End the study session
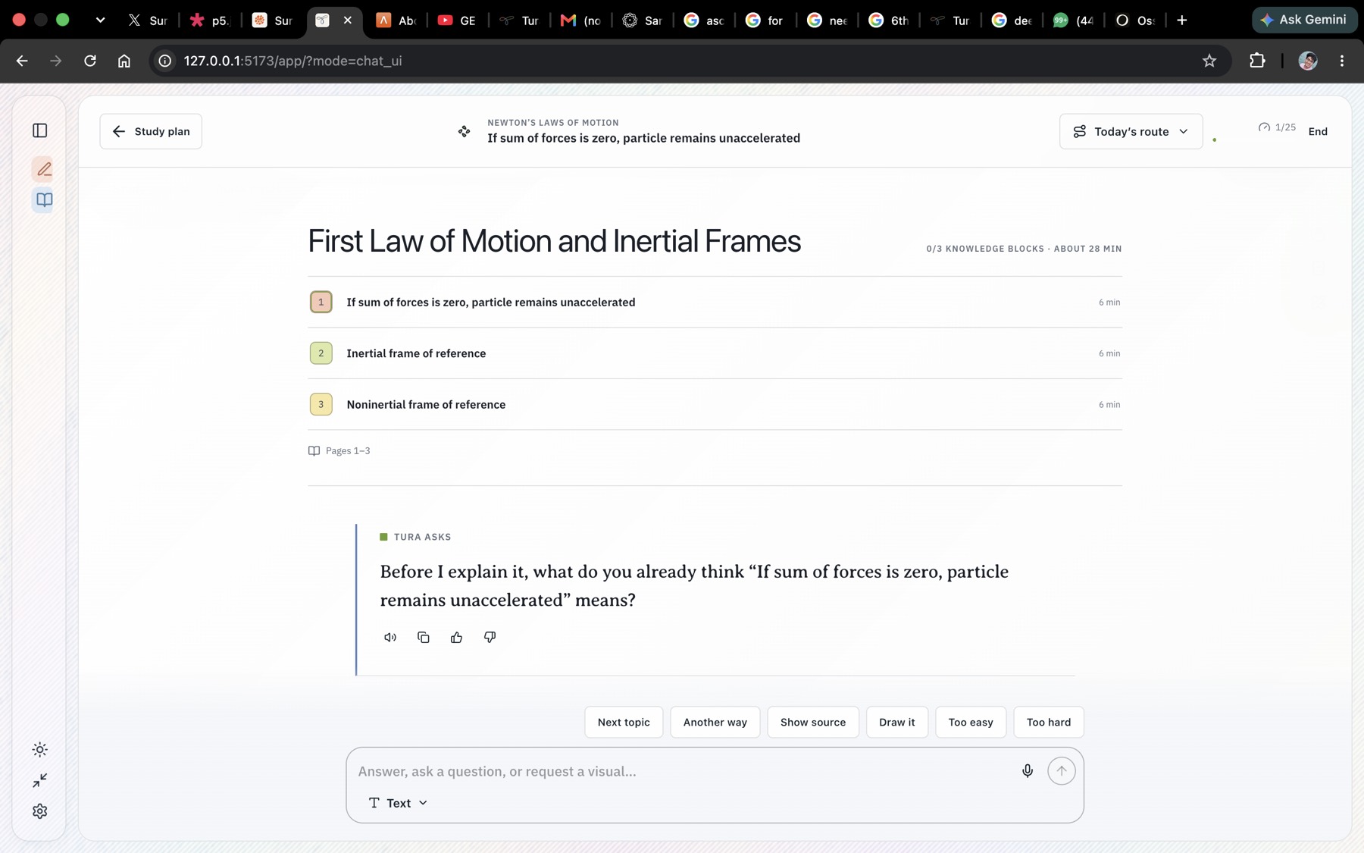Viewport: 1364px width, 853px height. (1318, 132)
